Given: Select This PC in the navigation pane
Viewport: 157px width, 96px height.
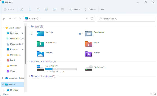Looking at the screenshot, I should point(12,85).
